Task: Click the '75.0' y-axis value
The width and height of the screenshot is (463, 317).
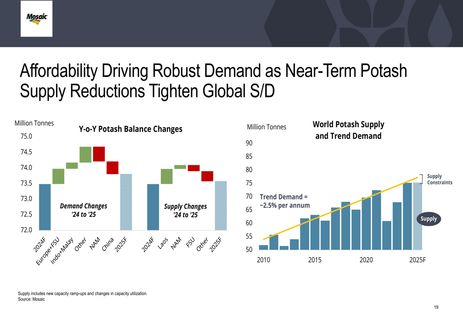Action: tap(26, 137)
